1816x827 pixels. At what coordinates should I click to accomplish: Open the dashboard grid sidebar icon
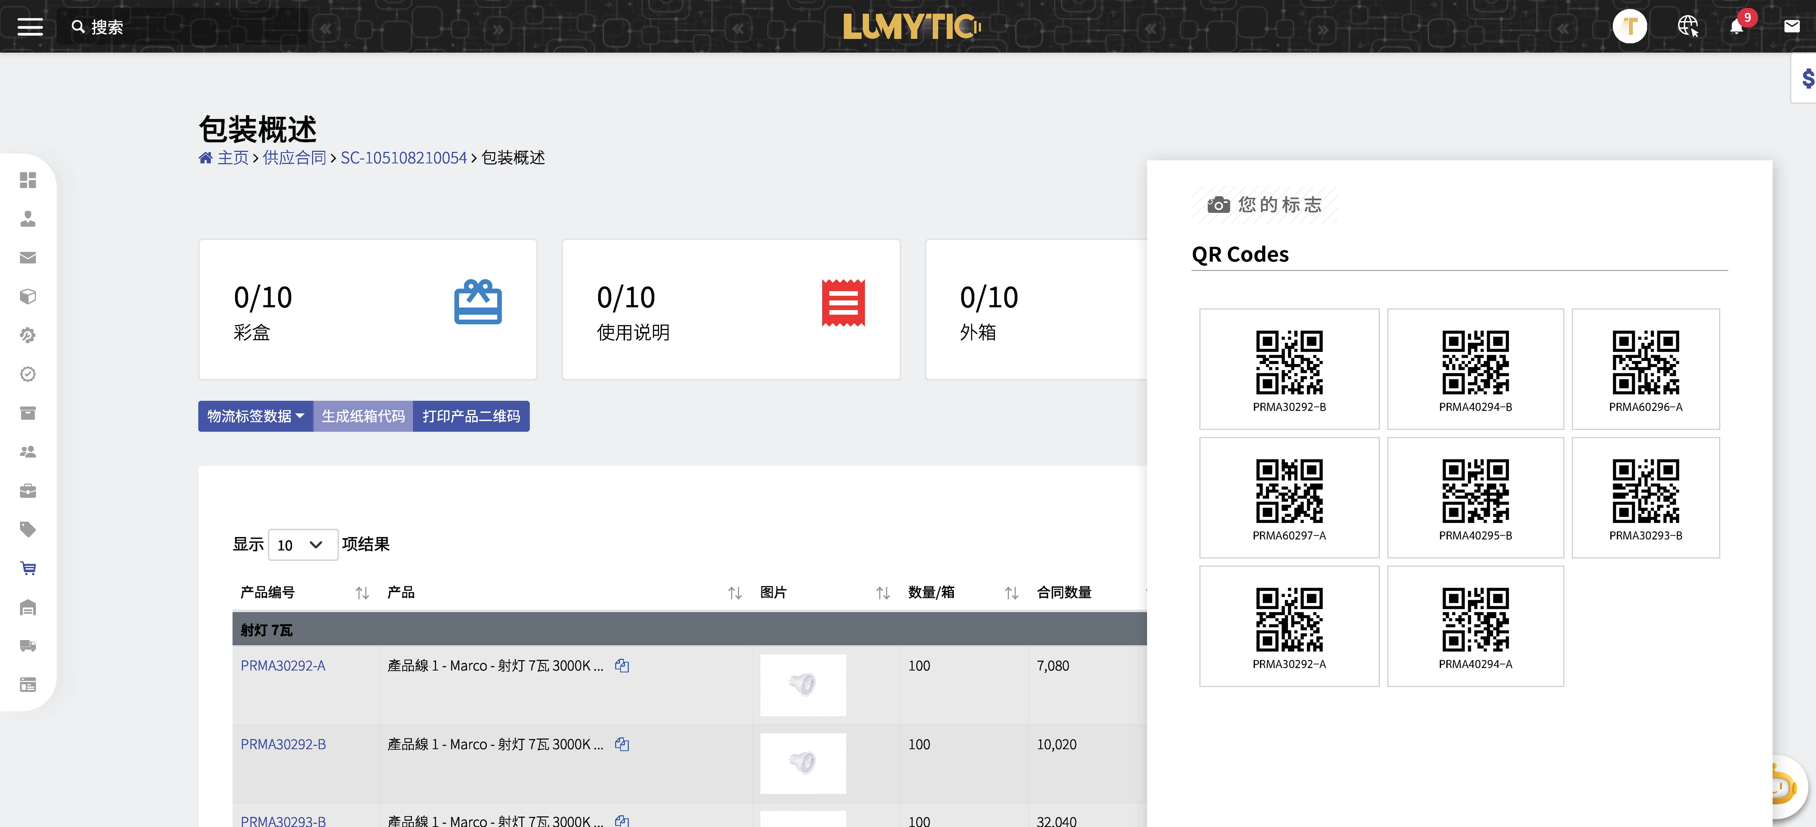pos(28,180)
